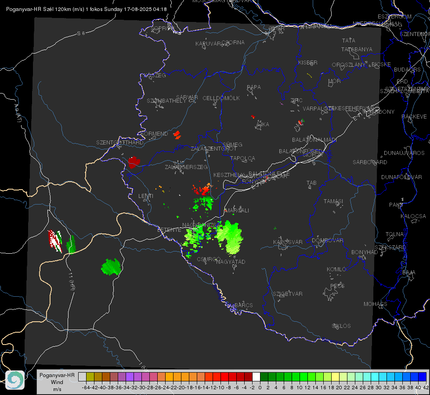Click the ZIRC city label
Image resolution: width=430 pixels, height=395 pixels.
[x=296, y=100]
